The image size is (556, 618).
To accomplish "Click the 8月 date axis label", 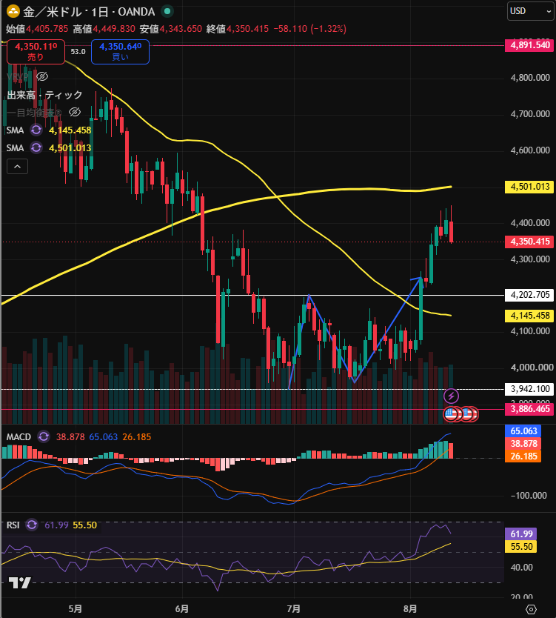I will (x=410, y=608).
